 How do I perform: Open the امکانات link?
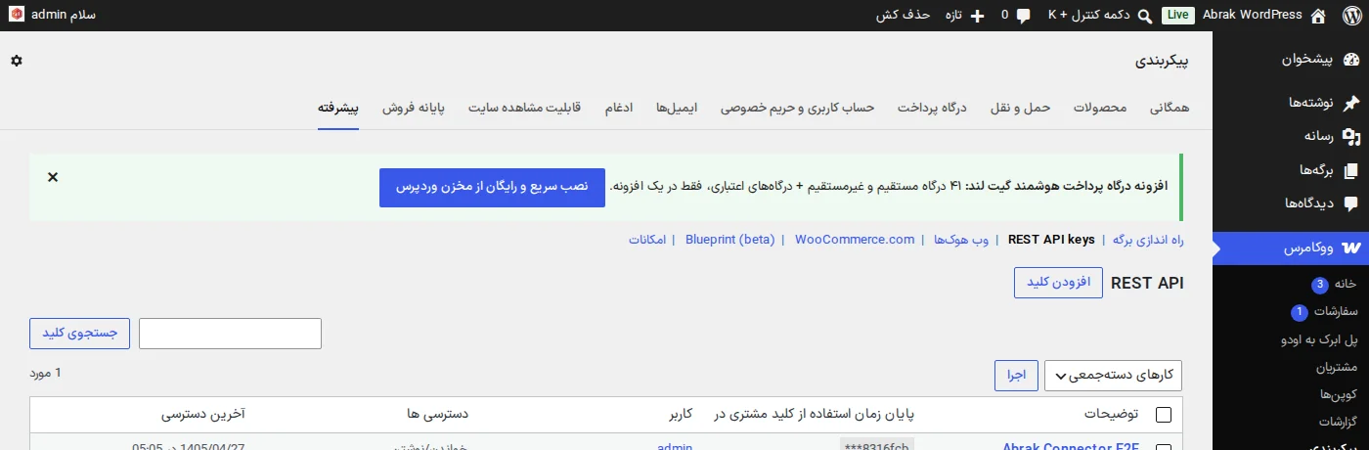(x=647, y=240)
